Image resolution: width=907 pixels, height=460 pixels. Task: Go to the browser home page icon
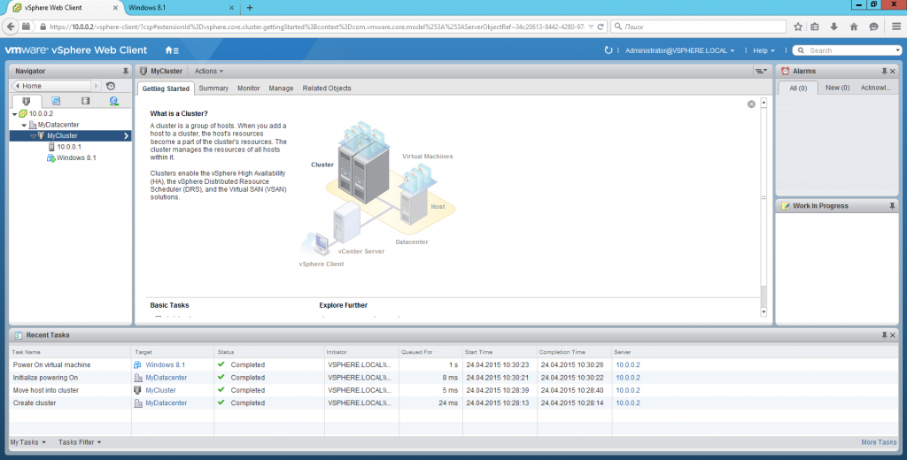853,27
